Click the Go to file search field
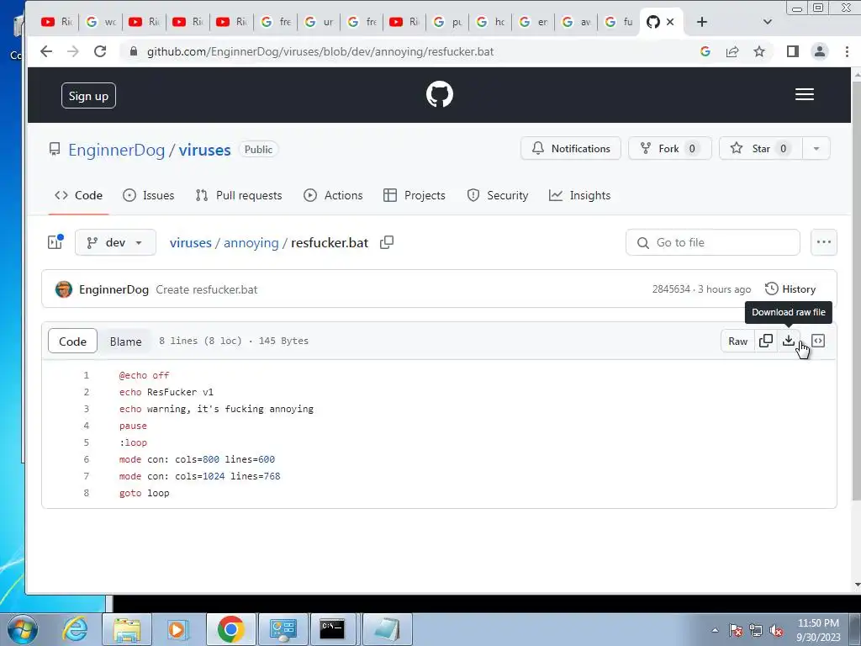 (x=713, y=242)
